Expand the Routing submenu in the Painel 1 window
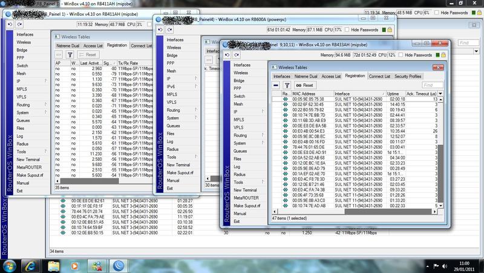 point(46,104)
